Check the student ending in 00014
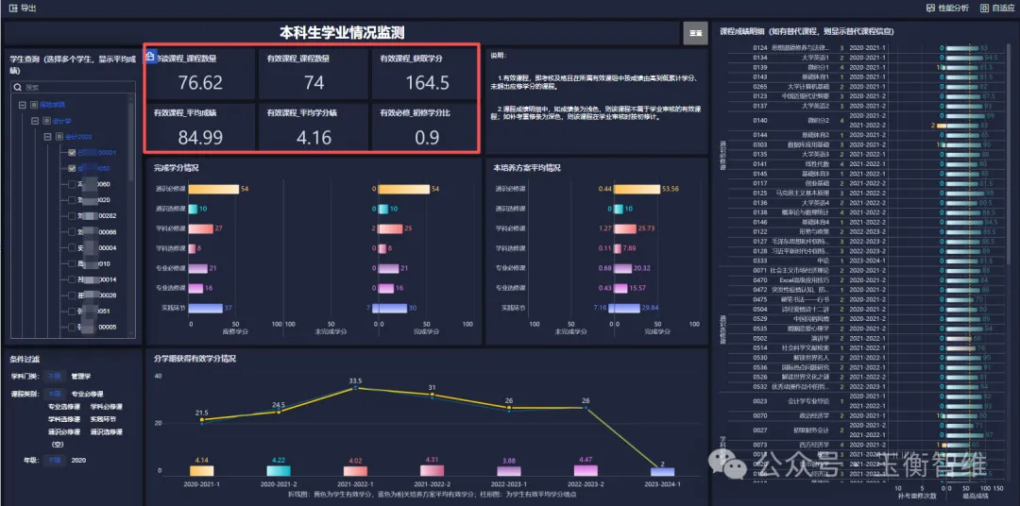Viewport: 1020px width, 506px height. coord(72,279)
